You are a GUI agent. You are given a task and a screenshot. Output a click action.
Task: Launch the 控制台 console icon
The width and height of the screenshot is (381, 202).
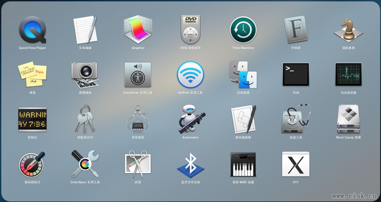pos(32,119)
